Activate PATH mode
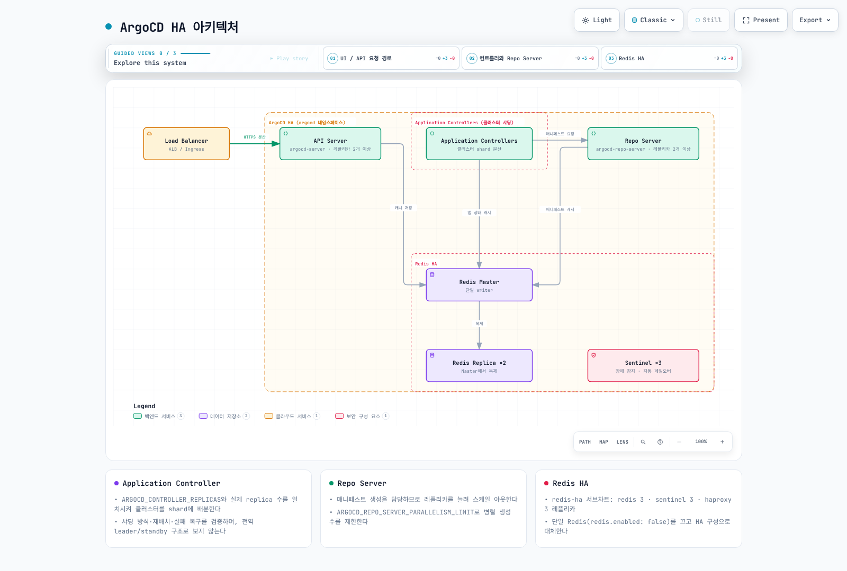The height and width of the screenshot is (571, 847). point(585,442)
